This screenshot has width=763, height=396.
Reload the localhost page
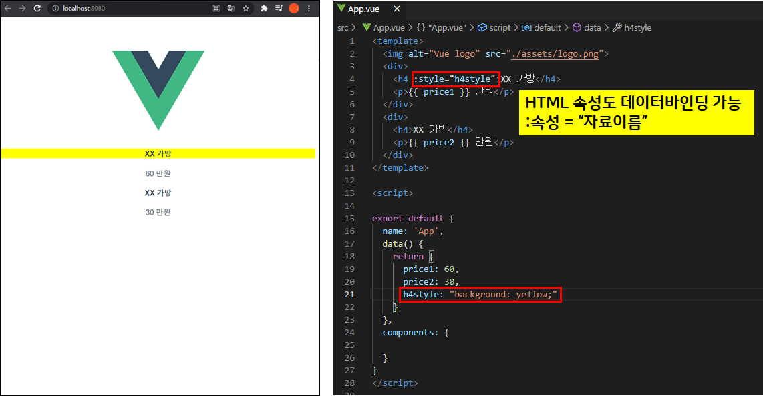tap(37, 8)
